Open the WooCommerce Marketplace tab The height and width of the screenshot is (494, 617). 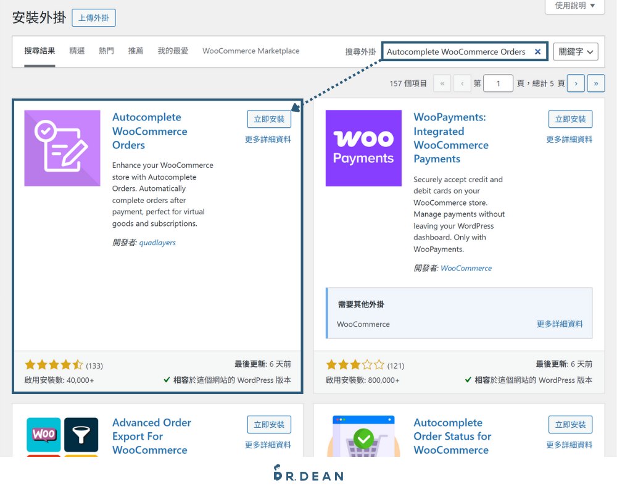click(251, 51)
